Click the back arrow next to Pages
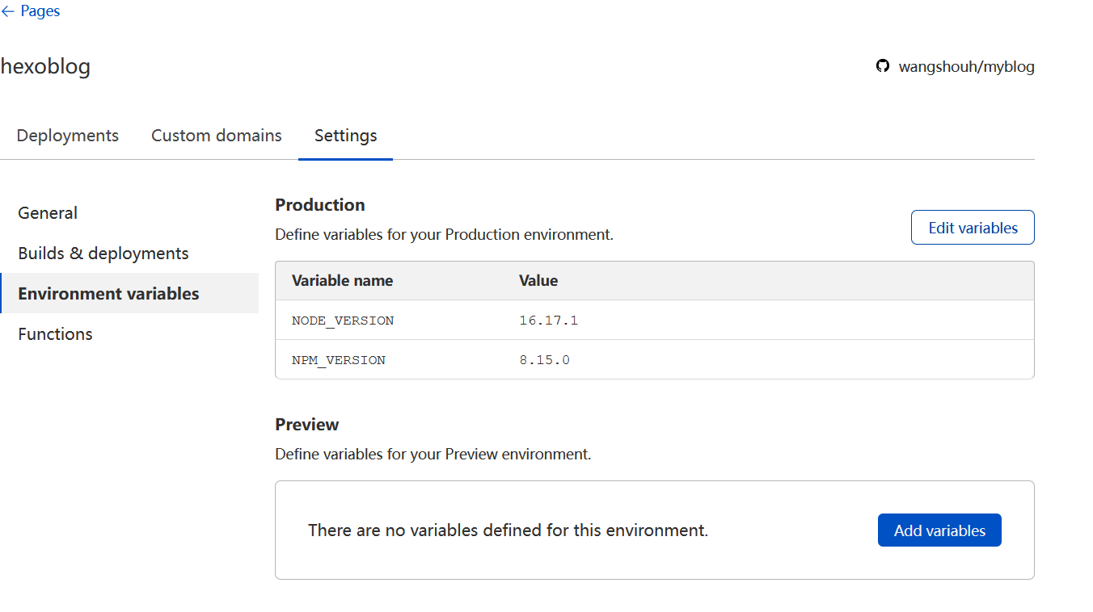1093x612 pixels. (10, 10)
